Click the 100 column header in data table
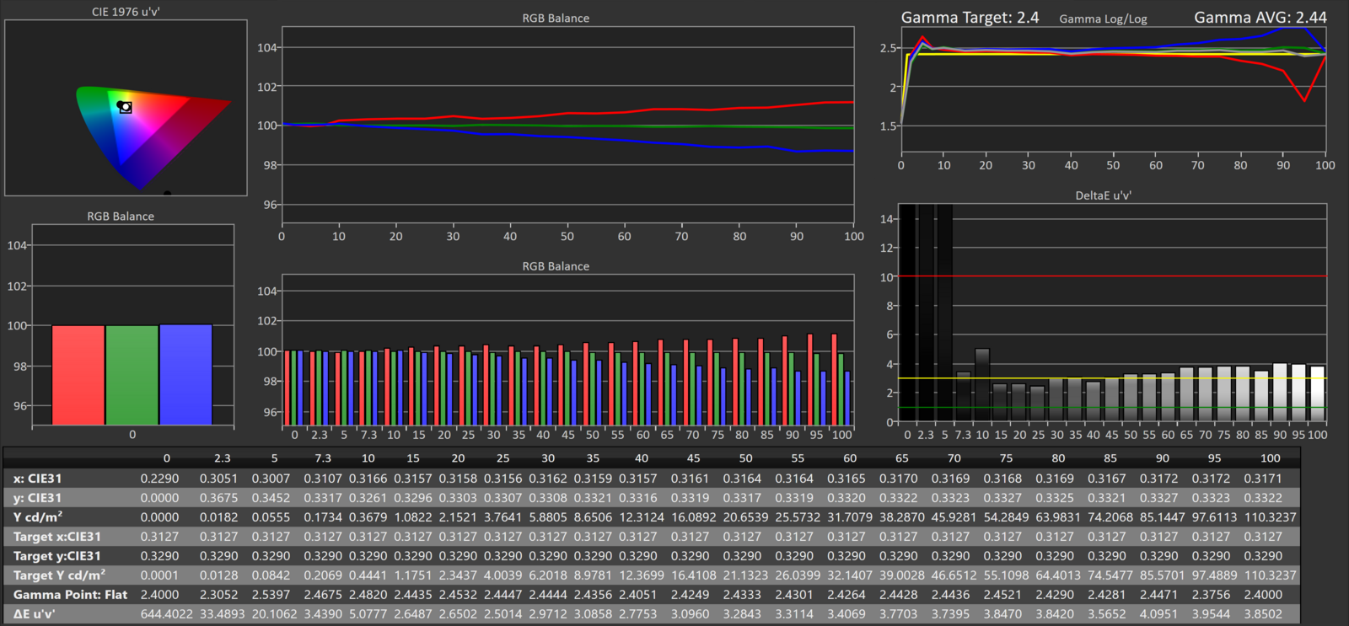This screenshot has width=1349, height=626. click(1270, 458)
